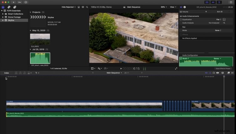Open the 66% viewer zoom dropdown
Screen dimensions: 236x134
(164, 7)
